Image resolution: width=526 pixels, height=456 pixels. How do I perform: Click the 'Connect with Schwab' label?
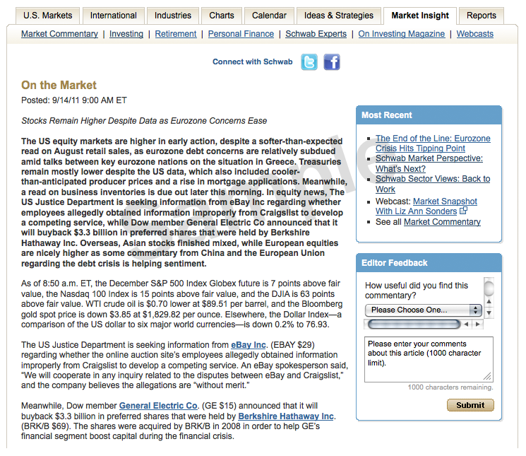pos(253,62)
